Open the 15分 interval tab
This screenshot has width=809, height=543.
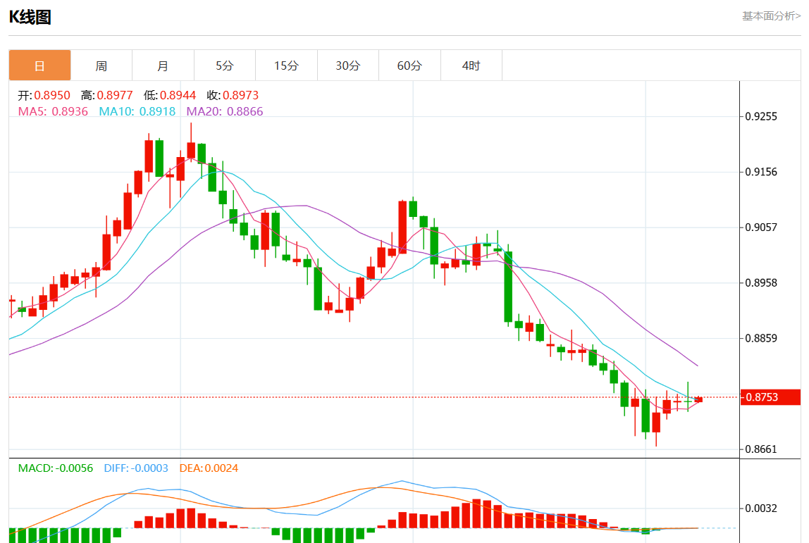(286, 65)
